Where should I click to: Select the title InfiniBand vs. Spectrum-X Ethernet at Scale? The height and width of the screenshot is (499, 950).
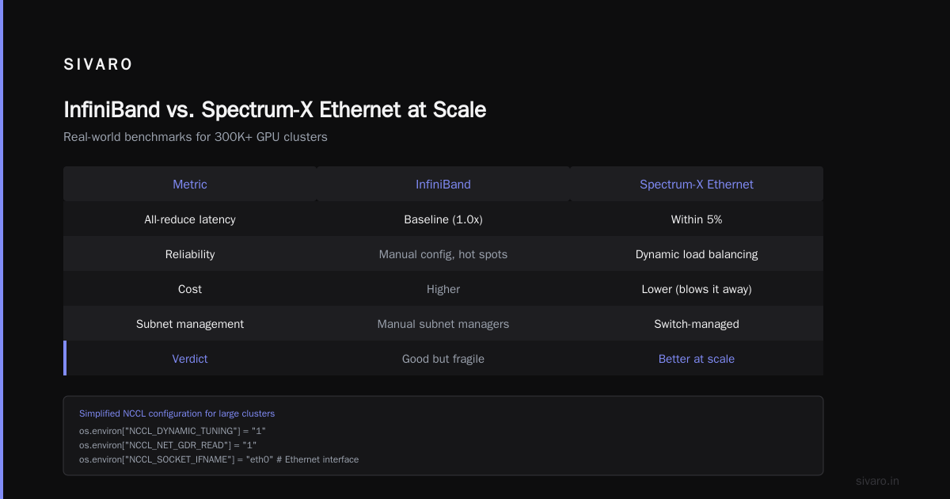click(275, 109)
